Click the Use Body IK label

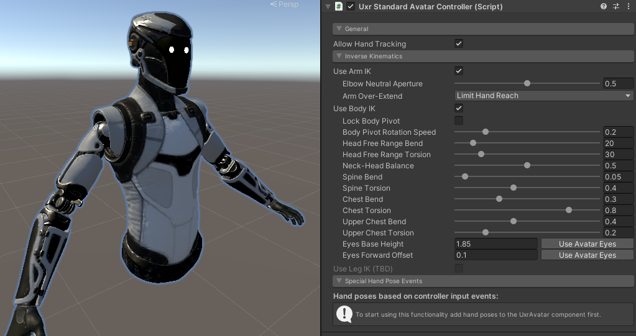(x=354, y=109)
